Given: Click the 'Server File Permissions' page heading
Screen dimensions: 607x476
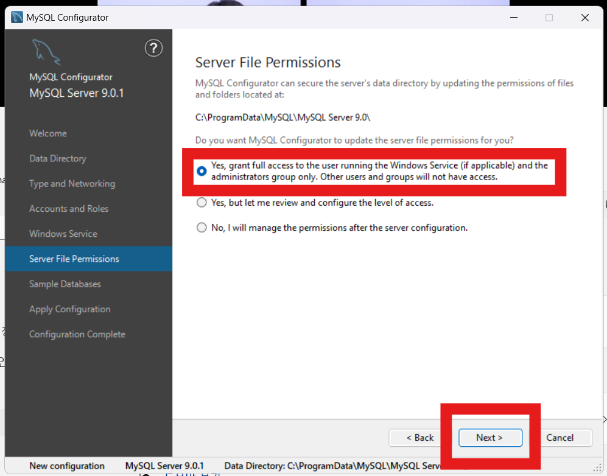Looking at the screenshot, I should 268,62.
